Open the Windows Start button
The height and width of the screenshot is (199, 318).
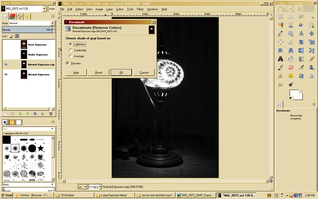(x=7, y=195)
